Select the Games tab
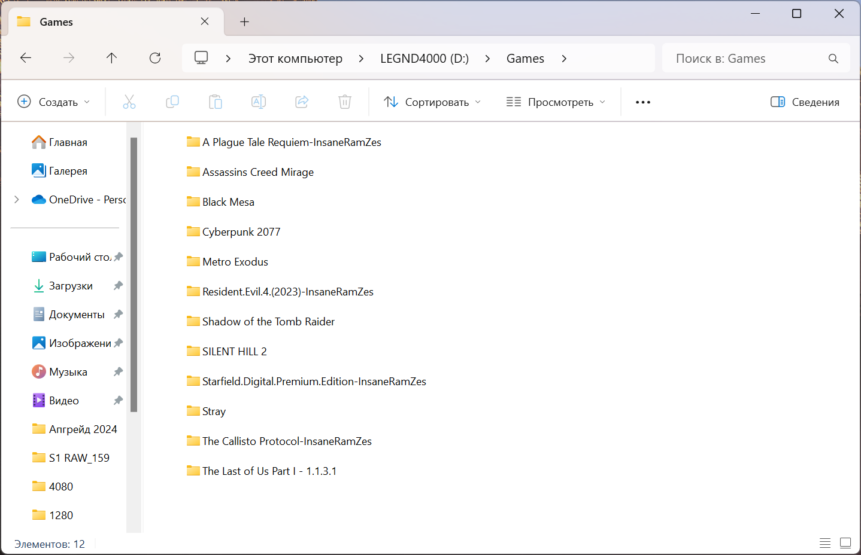 116,22
